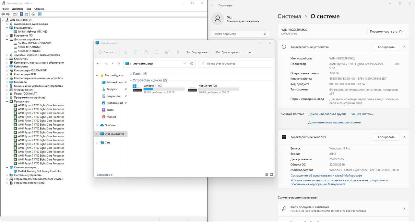Switch Explorer to details list view

[267, 174]
